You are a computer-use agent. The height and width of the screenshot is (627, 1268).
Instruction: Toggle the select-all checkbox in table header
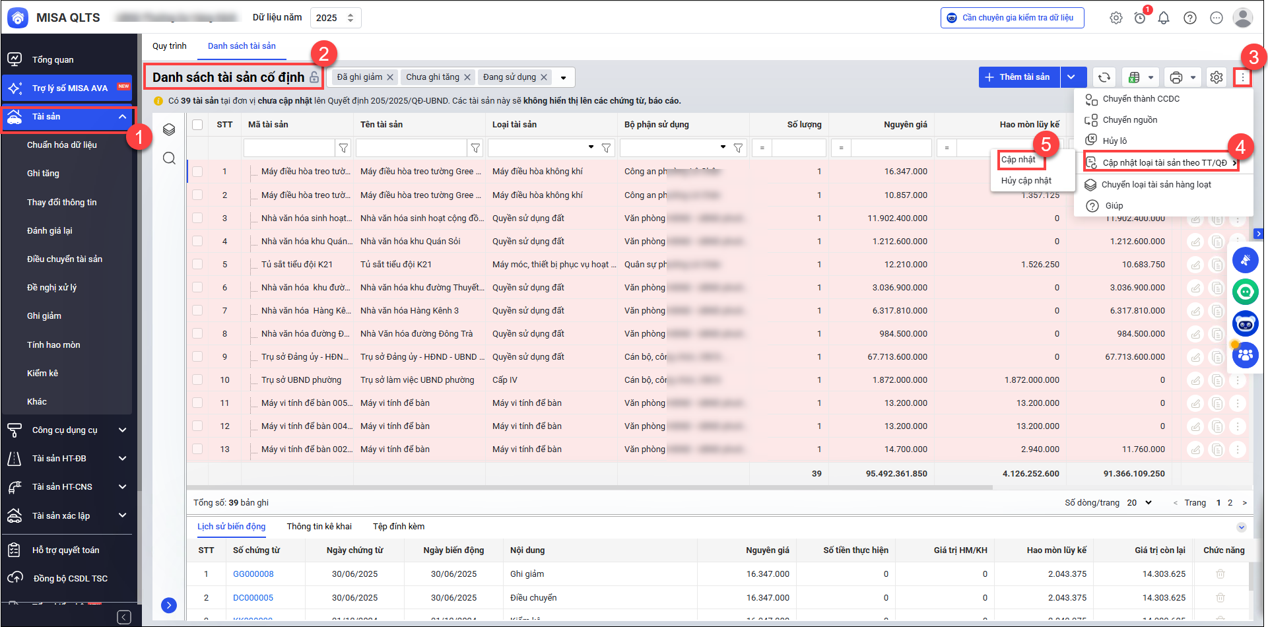197,125
